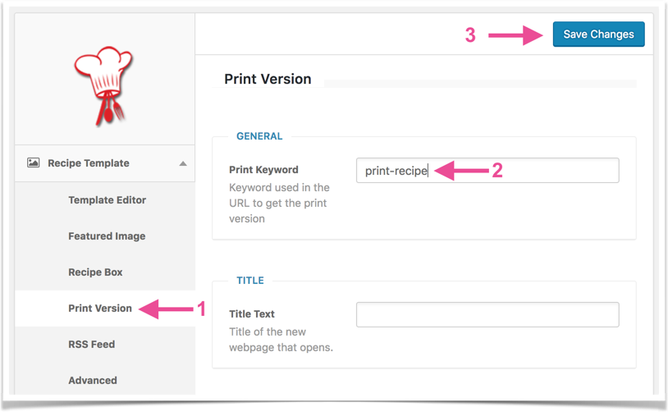Click the Save Changes button

pyautogui.click(x=598, y=34)
